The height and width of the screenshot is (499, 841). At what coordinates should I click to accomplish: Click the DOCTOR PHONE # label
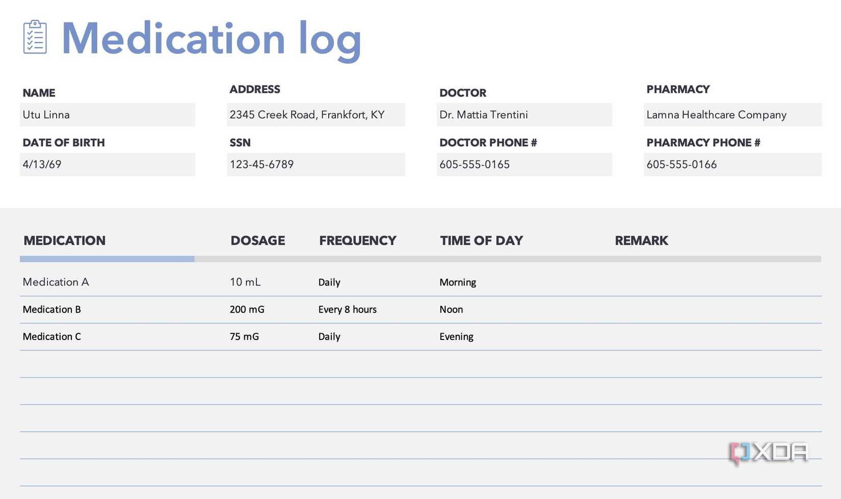click(488, 143)
